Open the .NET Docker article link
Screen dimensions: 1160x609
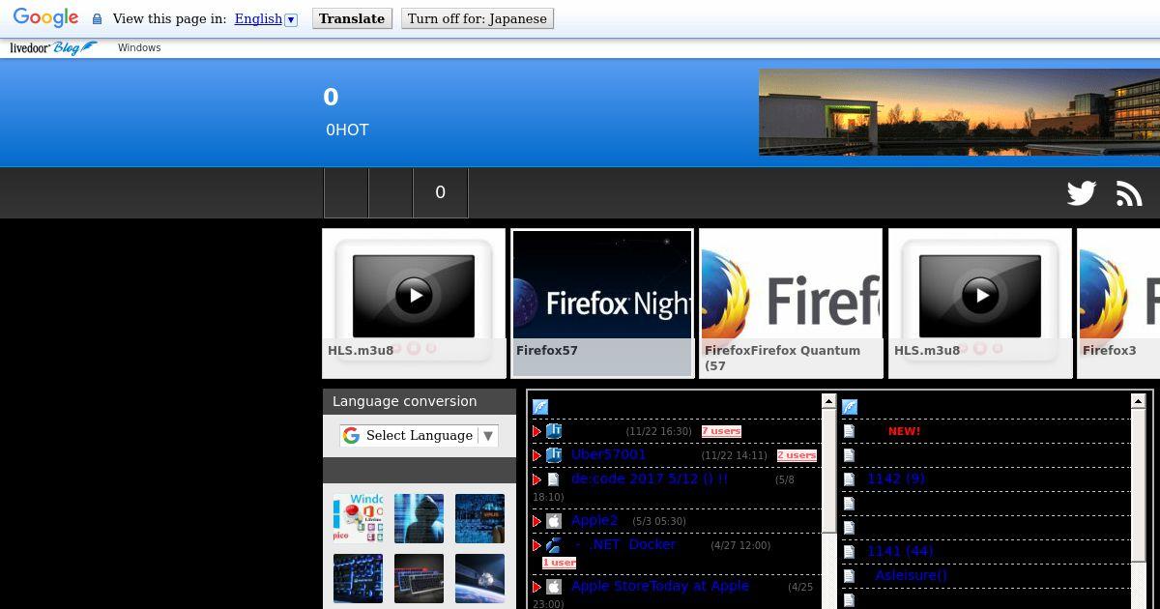[x=625, y=544]
